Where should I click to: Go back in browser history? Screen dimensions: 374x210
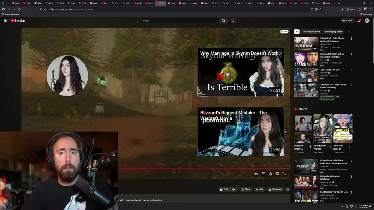click(x=9, y=9)
